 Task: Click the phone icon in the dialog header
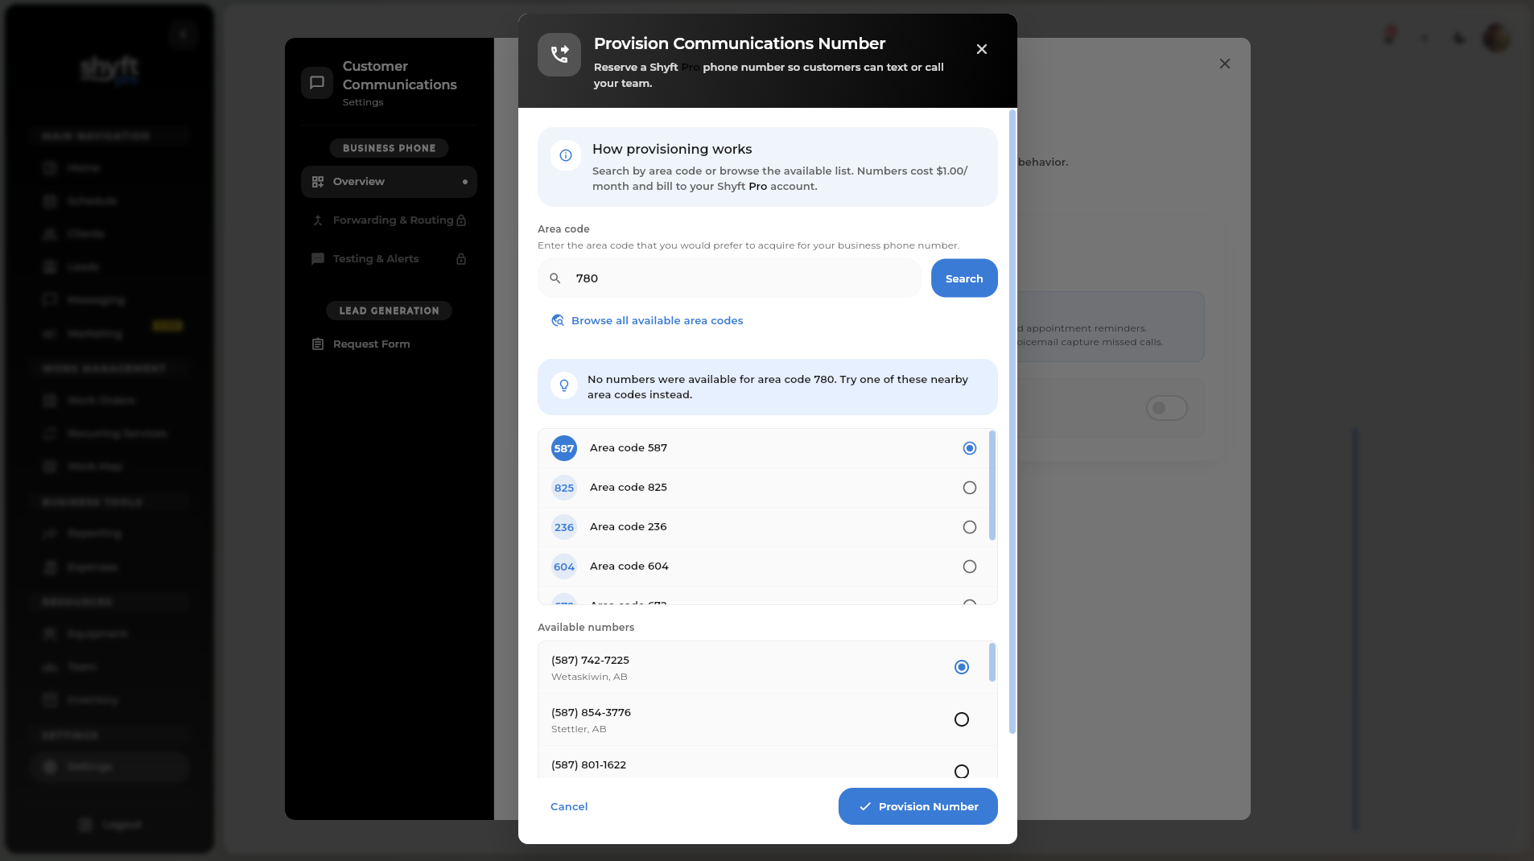pyautogui.click(x=559, y=54)
